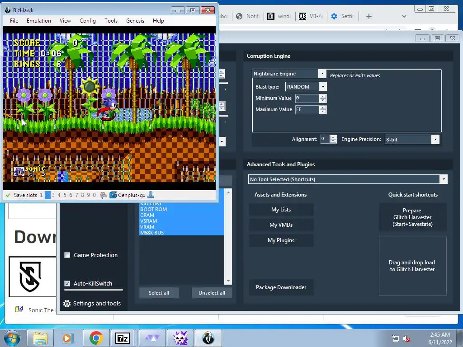Open File Explorer from taskbar
Image resolution: width=463 pixels, height=347 pixels.
pyautogui.click(x=40, y=338)
